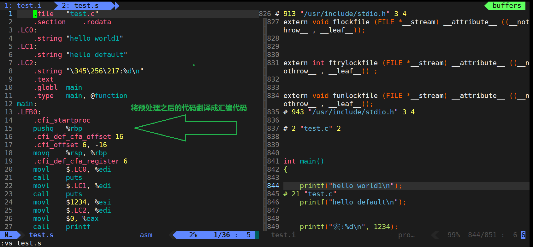Click the .LC0: label on line 3
The image size is (533, 247).
click(27, 30)
